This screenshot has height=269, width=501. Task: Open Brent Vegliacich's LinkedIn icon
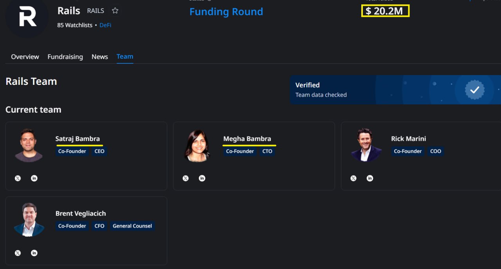[x=34, y=253]
